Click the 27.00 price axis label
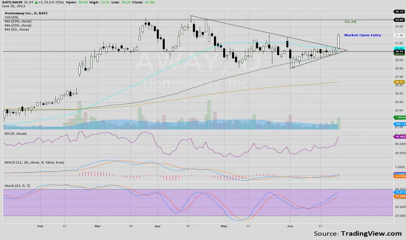Image resolution: width=406 pixels, height=240 pixels. click(399, 77)
